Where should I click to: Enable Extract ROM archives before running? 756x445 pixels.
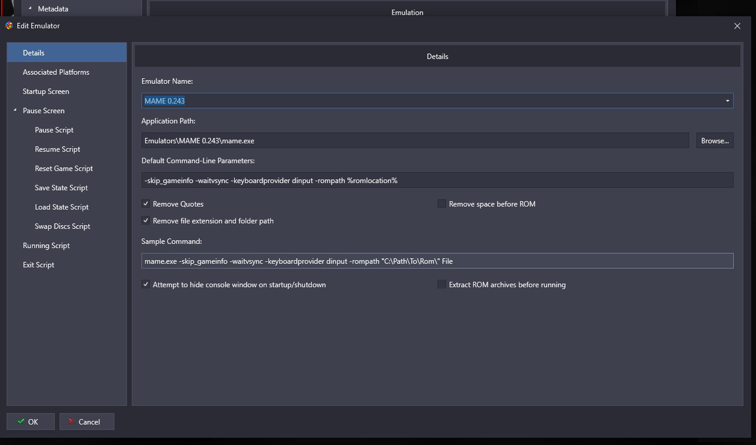point(442,284)
